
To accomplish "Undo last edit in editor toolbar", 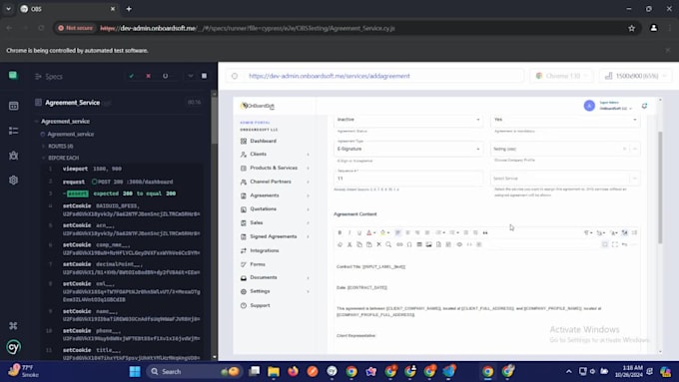I will click(x=624, y=244).
